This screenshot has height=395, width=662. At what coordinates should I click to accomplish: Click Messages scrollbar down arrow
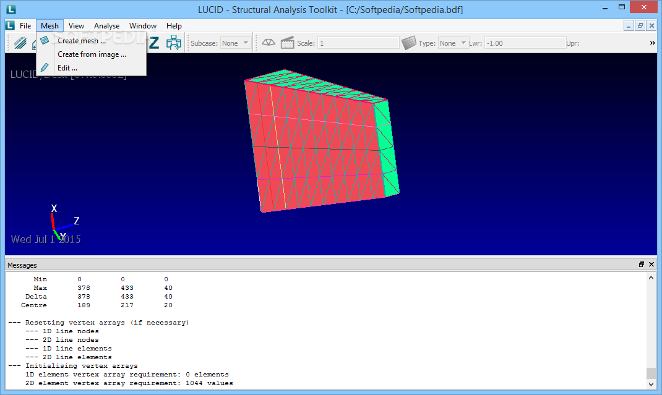pyautogui.click(x=651, y=384)
